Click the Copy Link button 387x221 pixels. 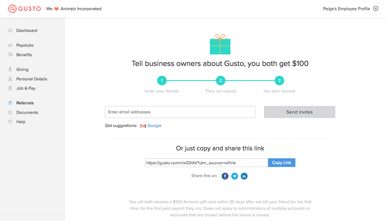point(282,163)
